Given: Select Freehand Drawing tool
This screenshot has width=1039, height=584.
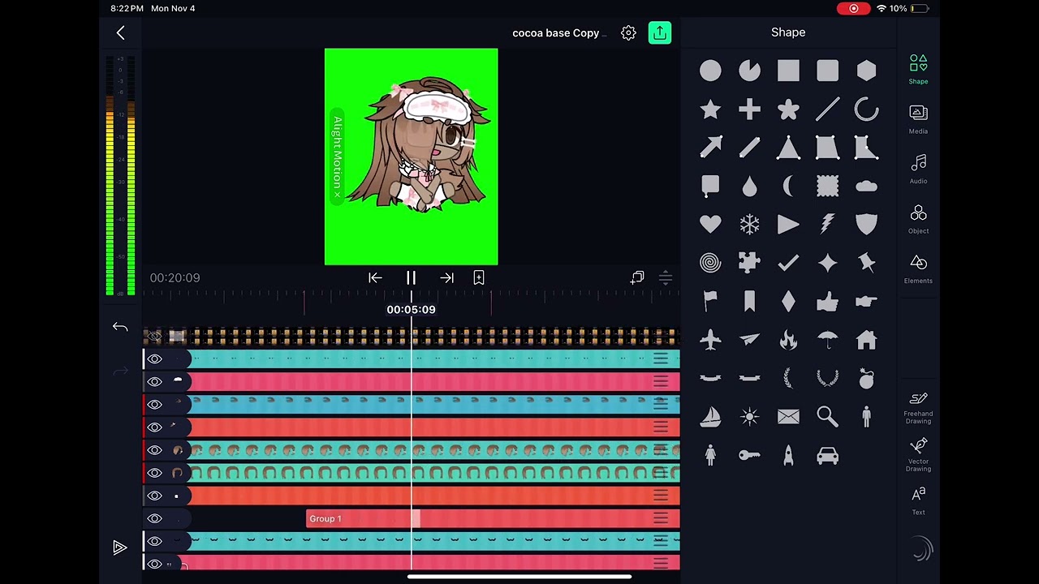Looking at the screenshot, I should point(918,408).
